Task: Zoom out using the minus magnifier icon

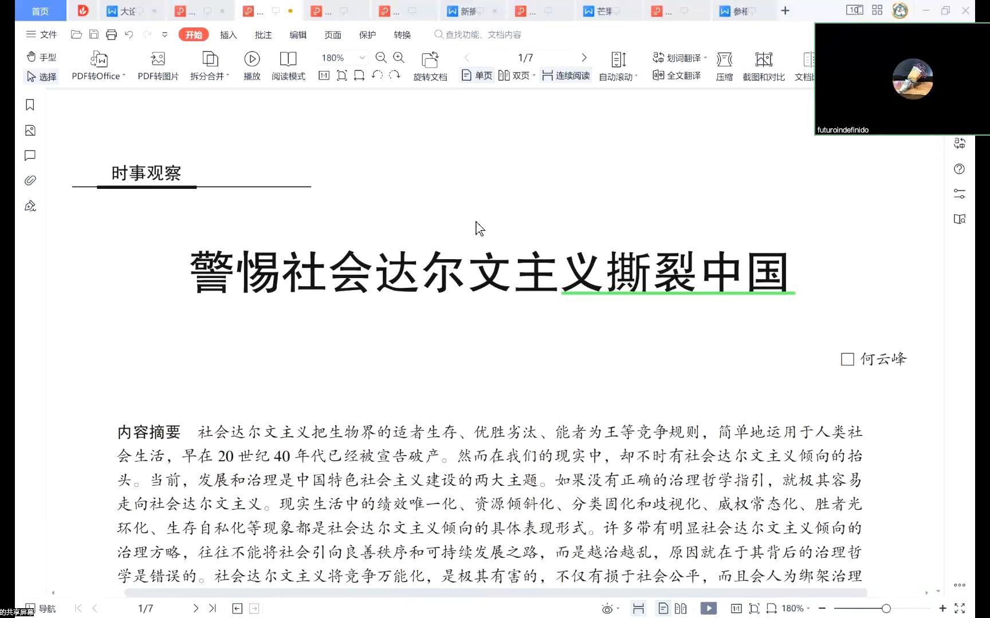Action: 381,57
